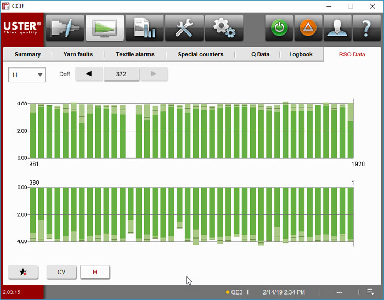Switch to the Yarn faults tab

(x=78, y=54)
